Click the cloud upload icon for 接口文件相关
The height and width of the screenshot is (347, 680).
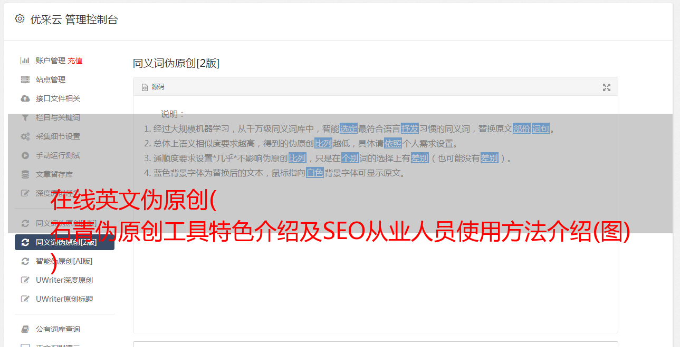click(x=25, y=98)
